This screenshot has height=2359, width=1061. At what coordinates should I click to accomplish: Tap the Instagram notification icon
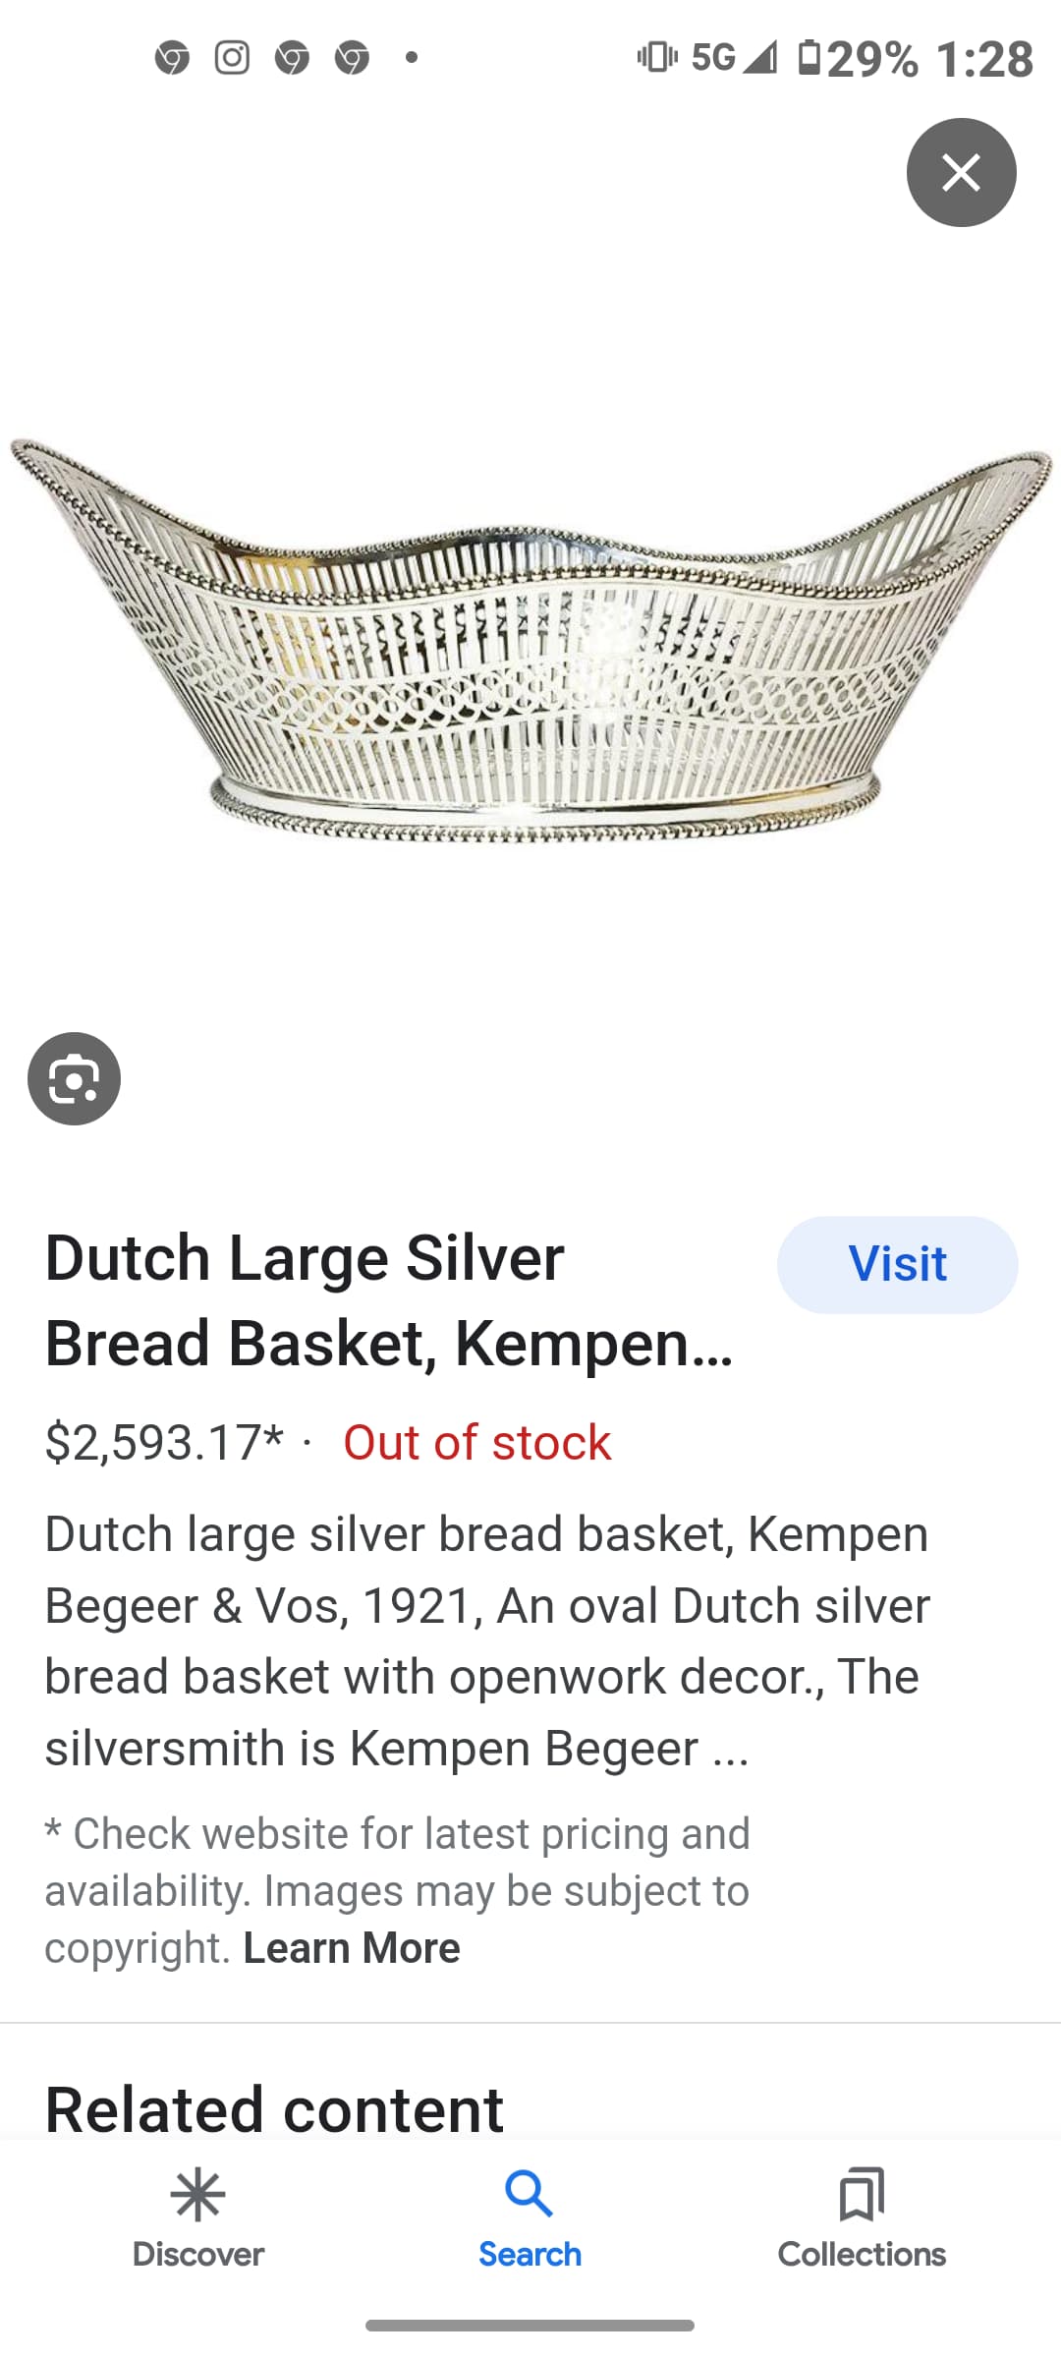[x=232, y=58]
